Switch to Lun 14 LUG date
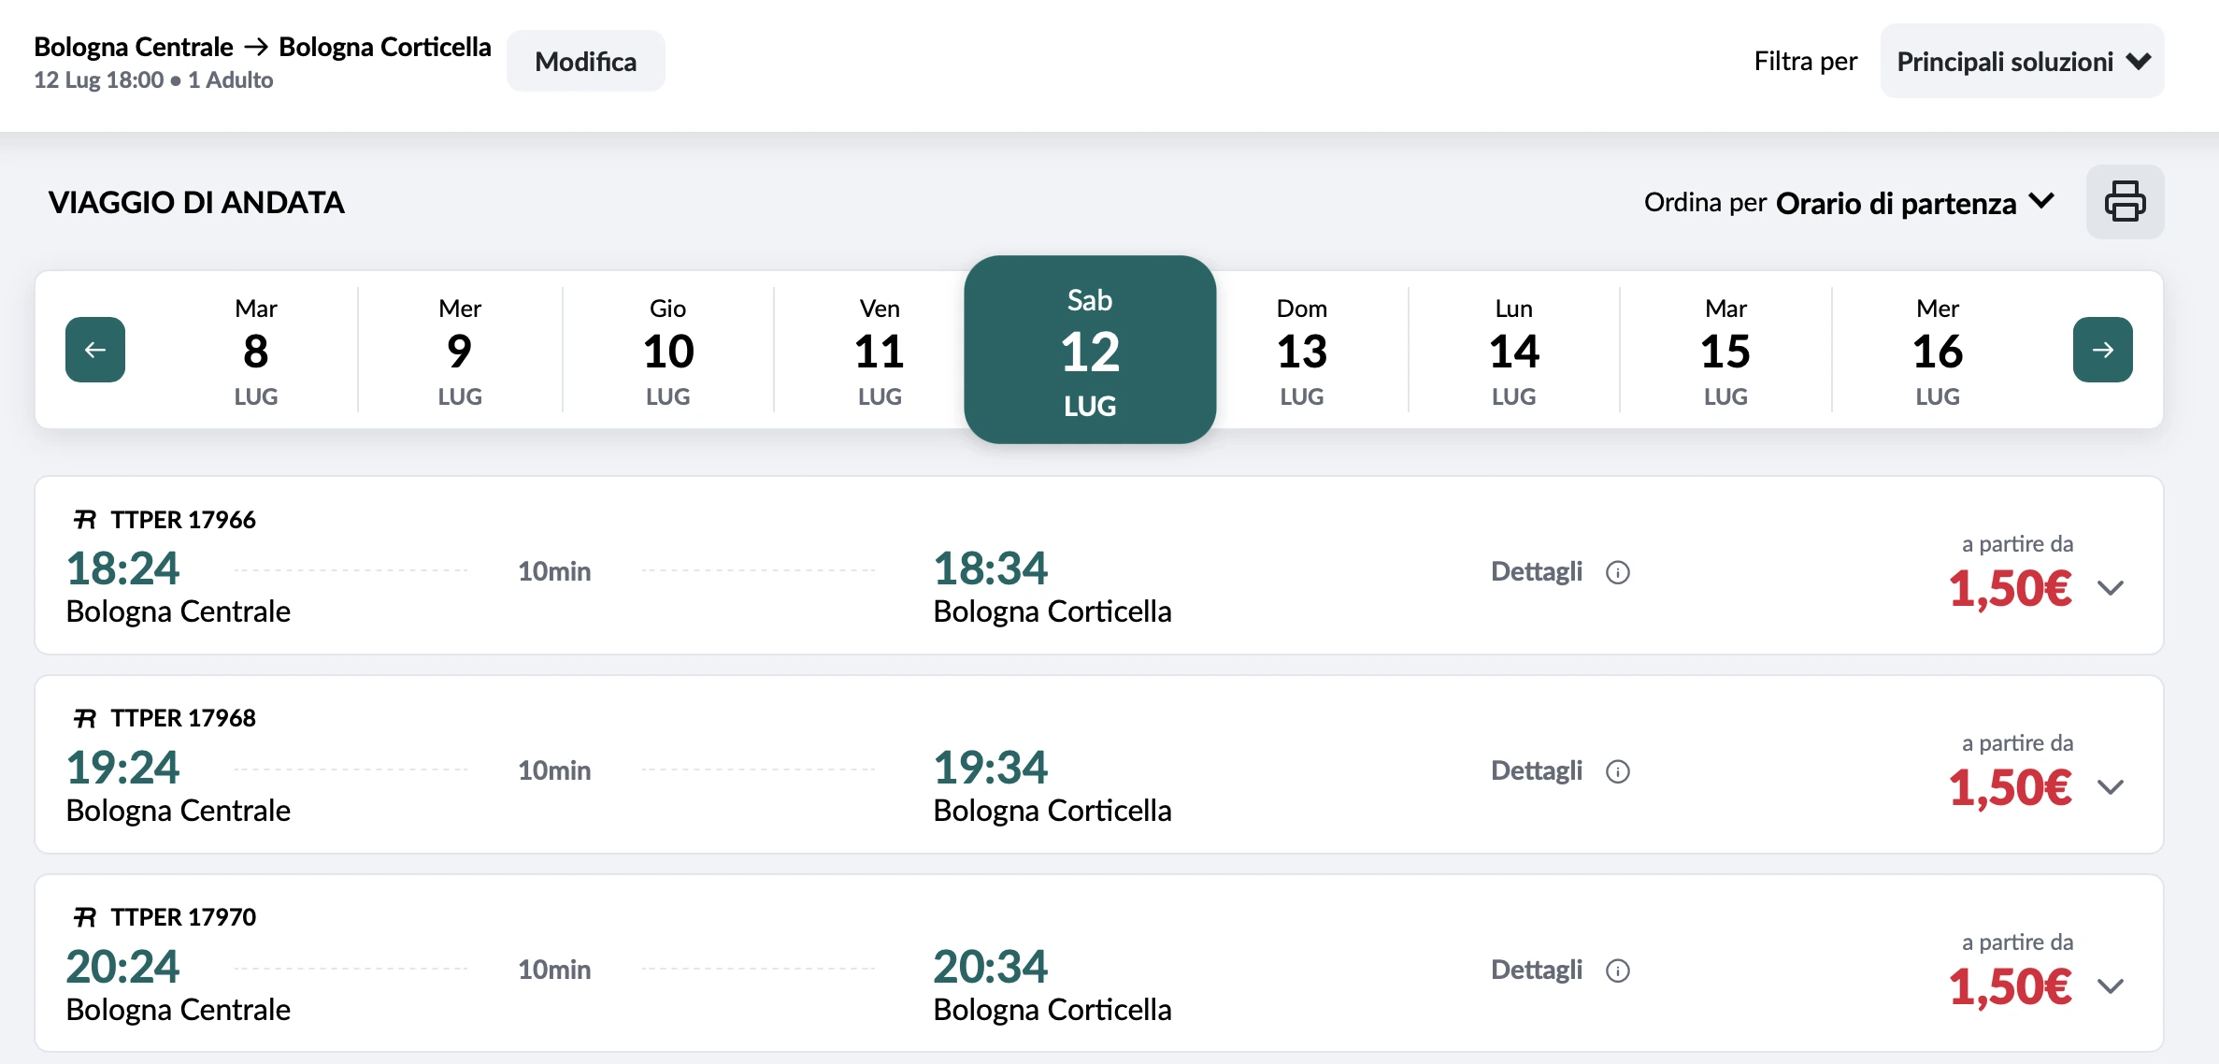 (x=1513, y=351)
